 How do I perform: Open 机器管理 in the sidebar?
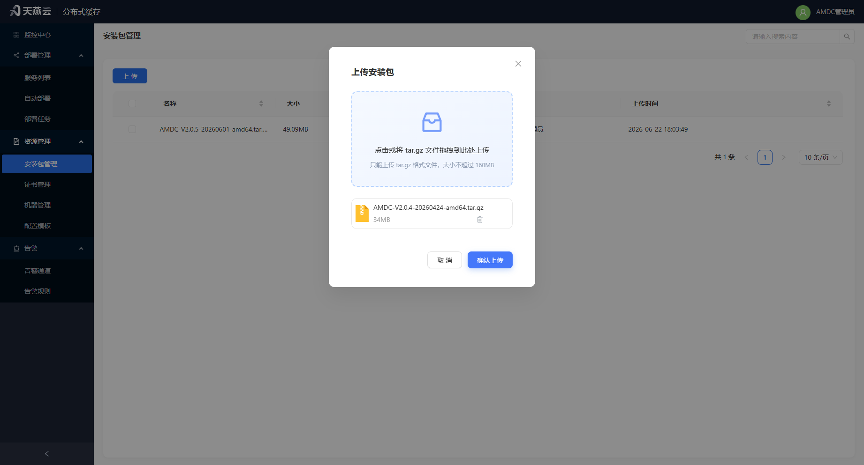click(47, 205)
